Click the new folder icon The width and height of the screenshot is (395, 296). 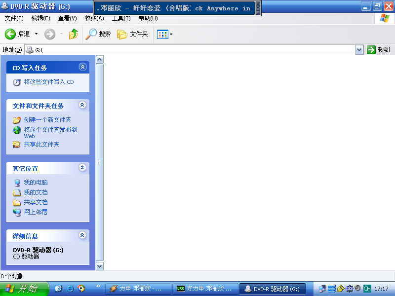17,120
